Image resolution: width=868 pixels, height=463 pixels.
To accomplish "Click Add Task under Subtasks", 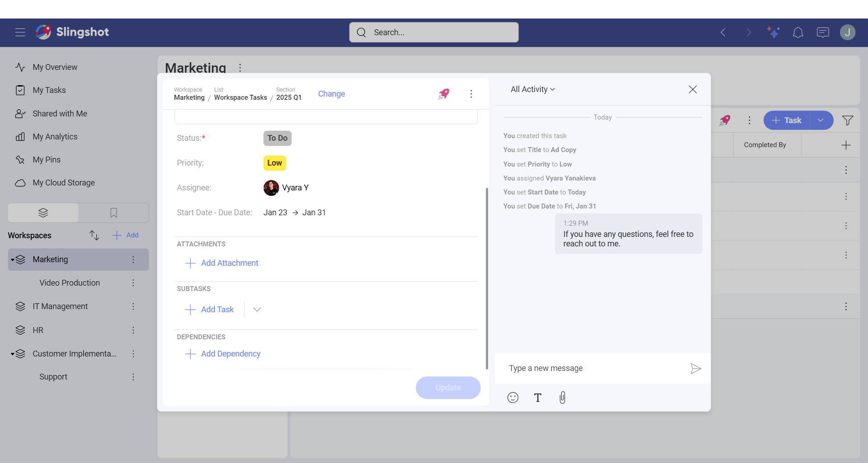I will [x=209, y=310].
